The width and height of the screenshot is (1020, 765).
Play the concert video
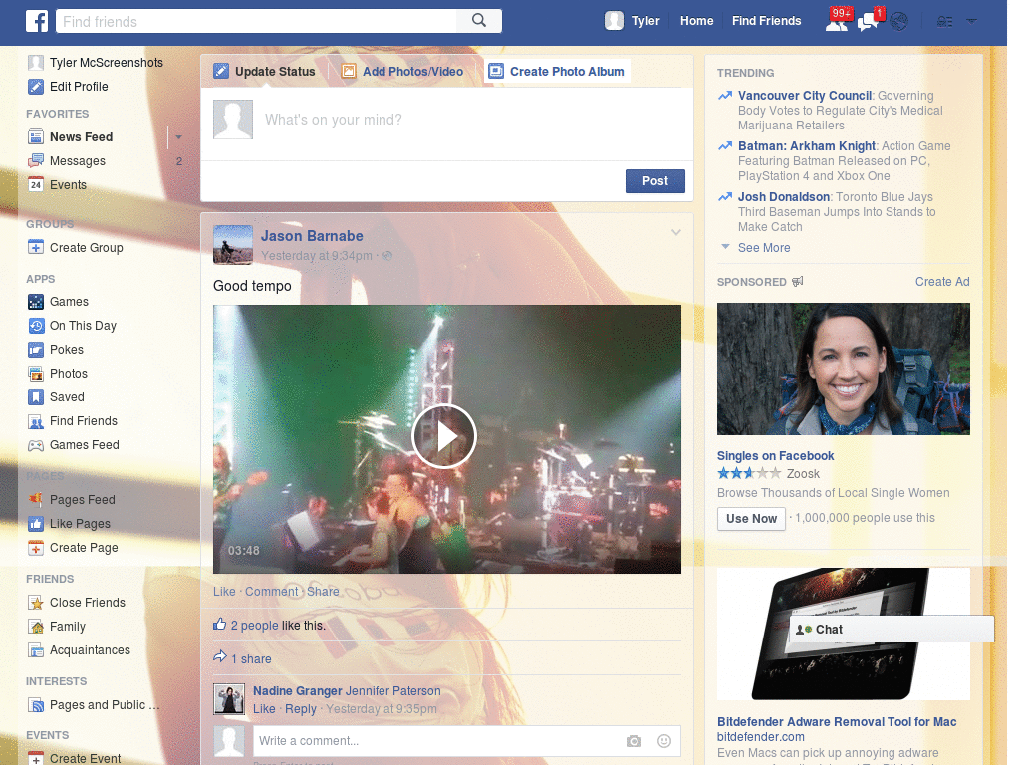[x=445, y=436]
